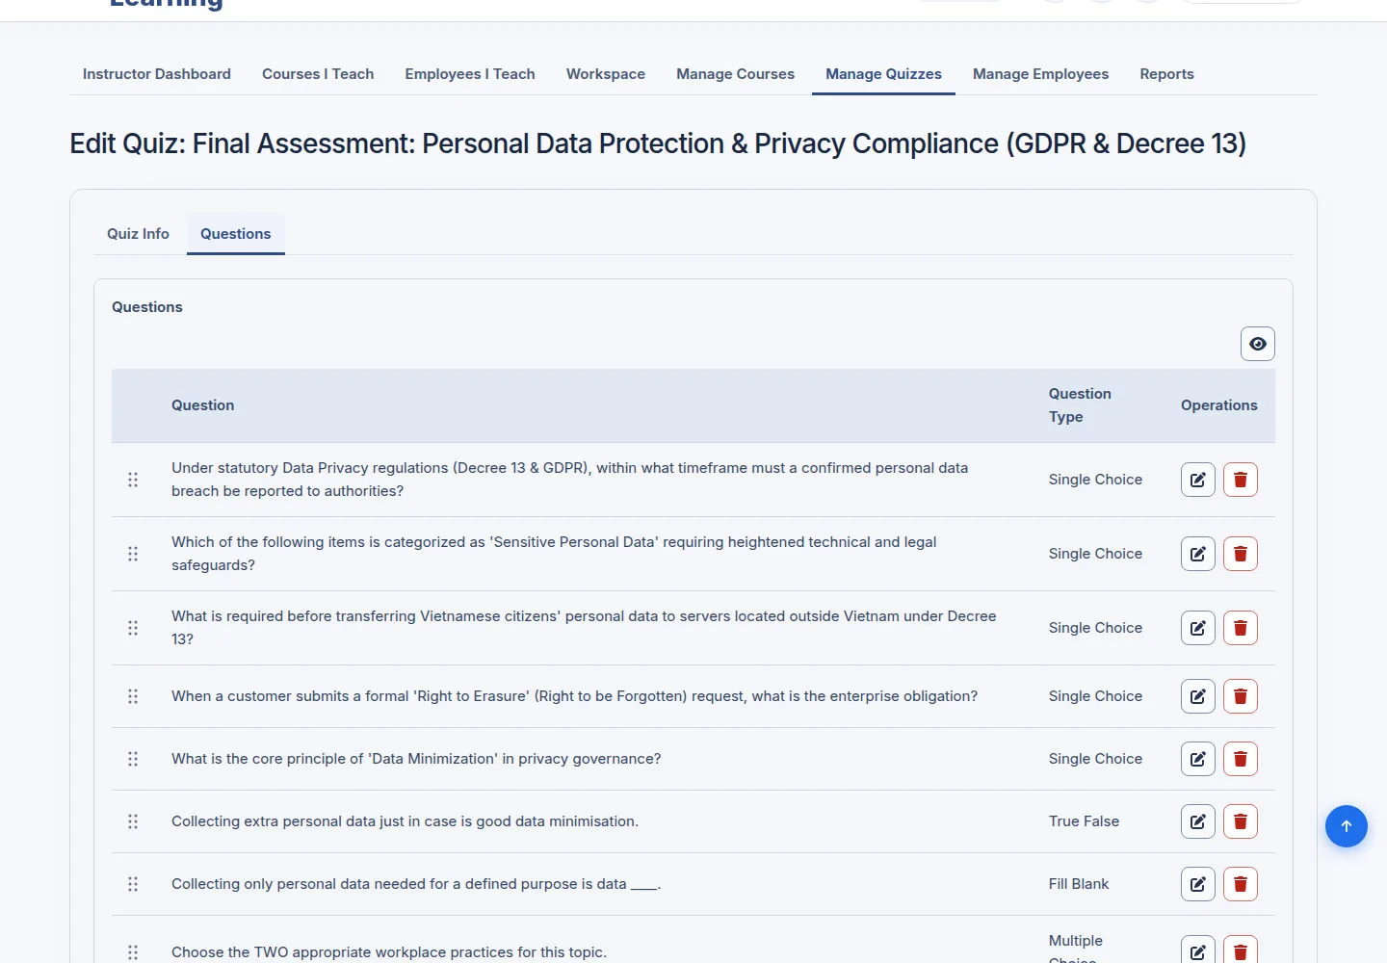Click the drag handle for the Fill Blank question
This screenshot has width=1387, height=963.
tap(133, 884)
